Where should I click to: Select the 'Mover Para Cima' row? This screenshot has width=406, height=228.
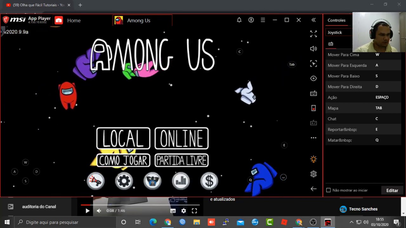tap(363, 55)
